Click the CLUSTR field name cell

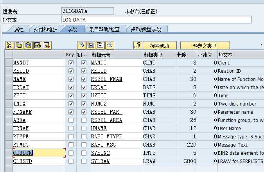coord(39,153)
